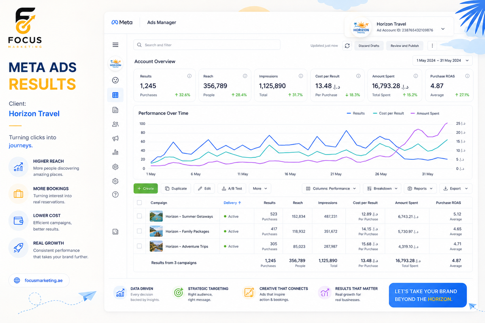Click the globe icon beside focusmarketing.ae
Image resolution: width=485 pixels, height=323 pixels.
(17, 281)
